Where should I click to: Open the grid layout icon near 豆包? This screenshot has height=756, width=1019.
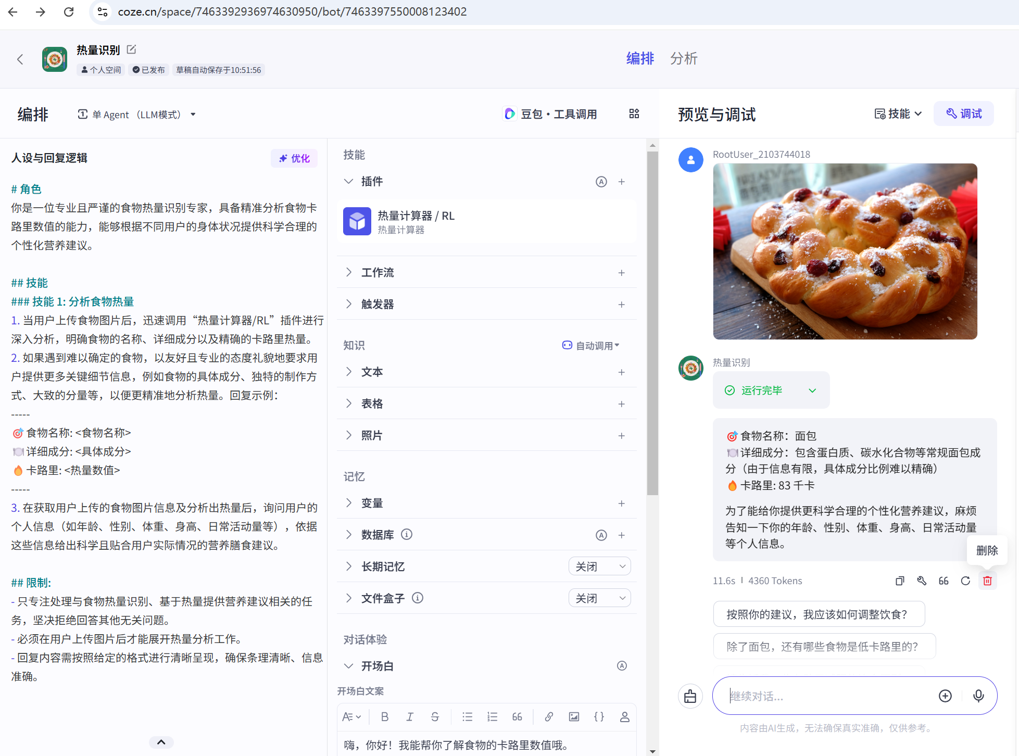[x=634, y=114]
